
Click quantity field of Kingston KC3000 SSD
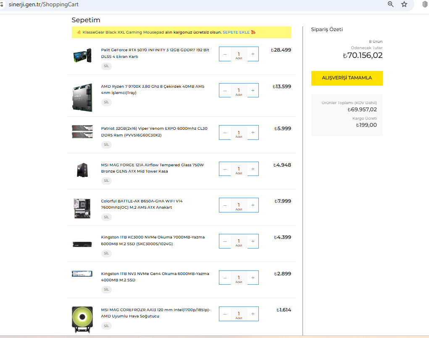(239, 241)
